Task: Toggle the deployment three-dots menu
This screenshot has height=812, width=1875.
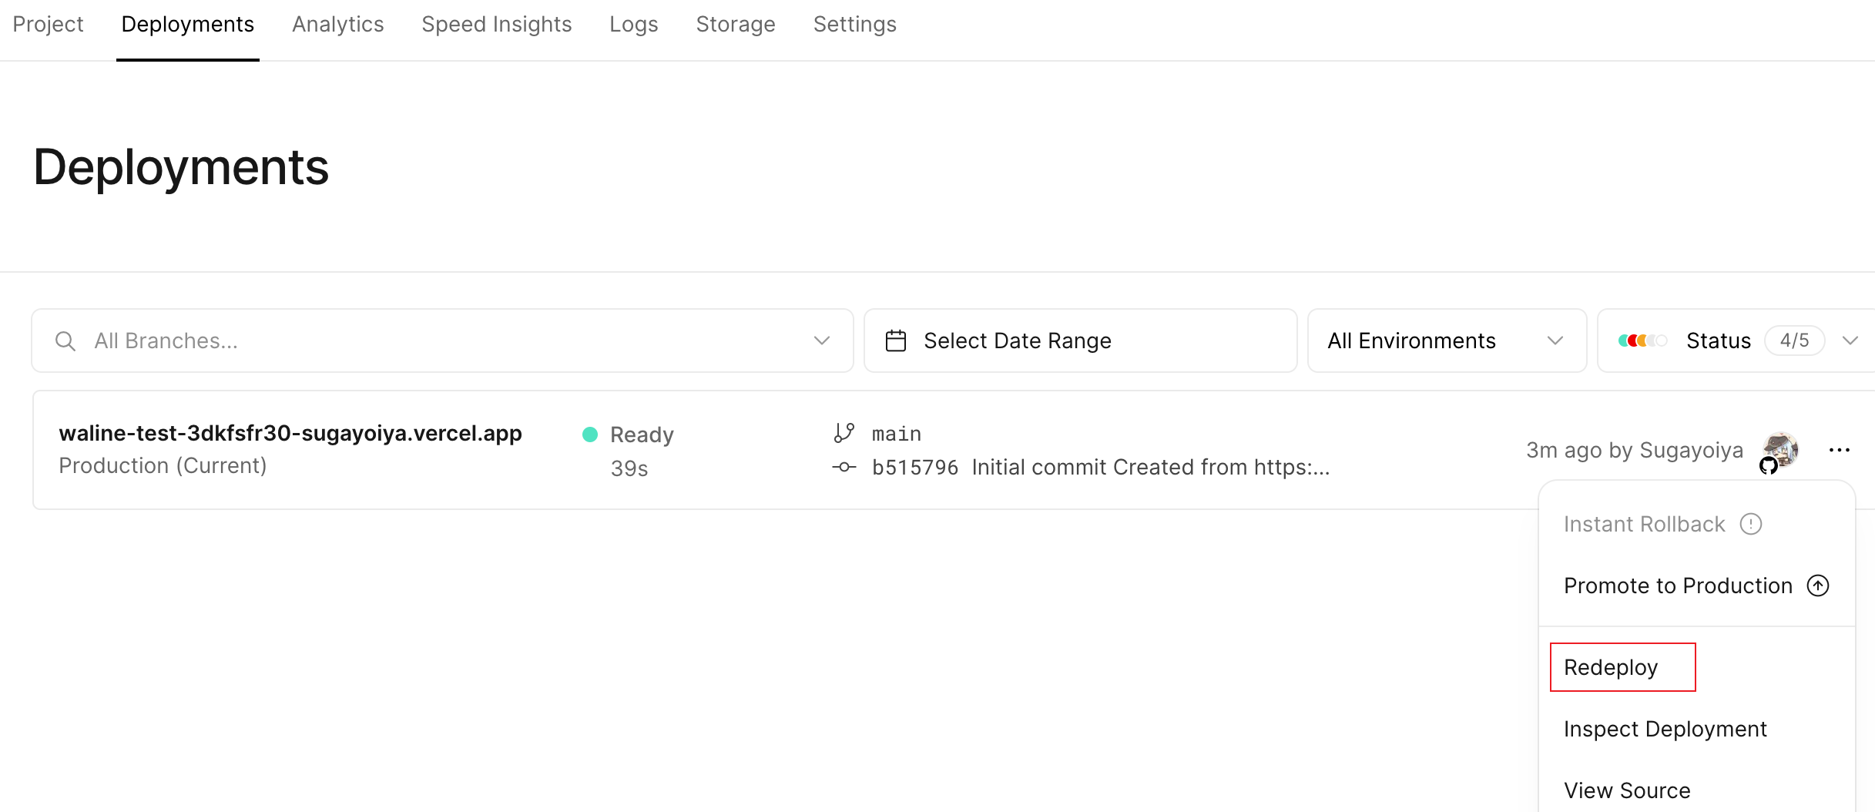Action: pos(1840,450)
